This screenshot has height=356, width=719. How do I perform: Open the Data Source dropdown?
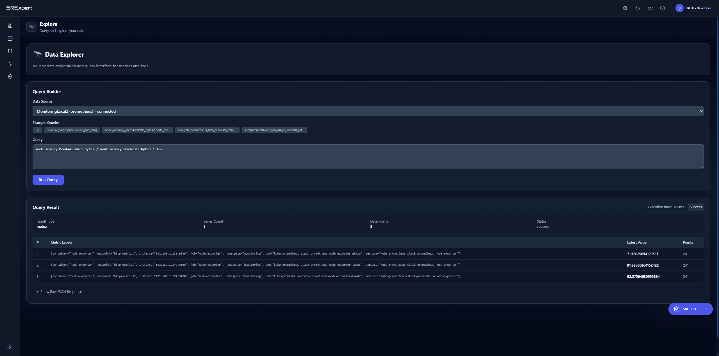368,111
